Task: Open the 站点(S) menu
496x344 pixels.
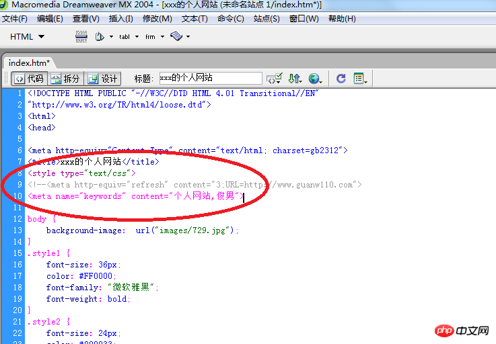Action: tap(267, 19)
